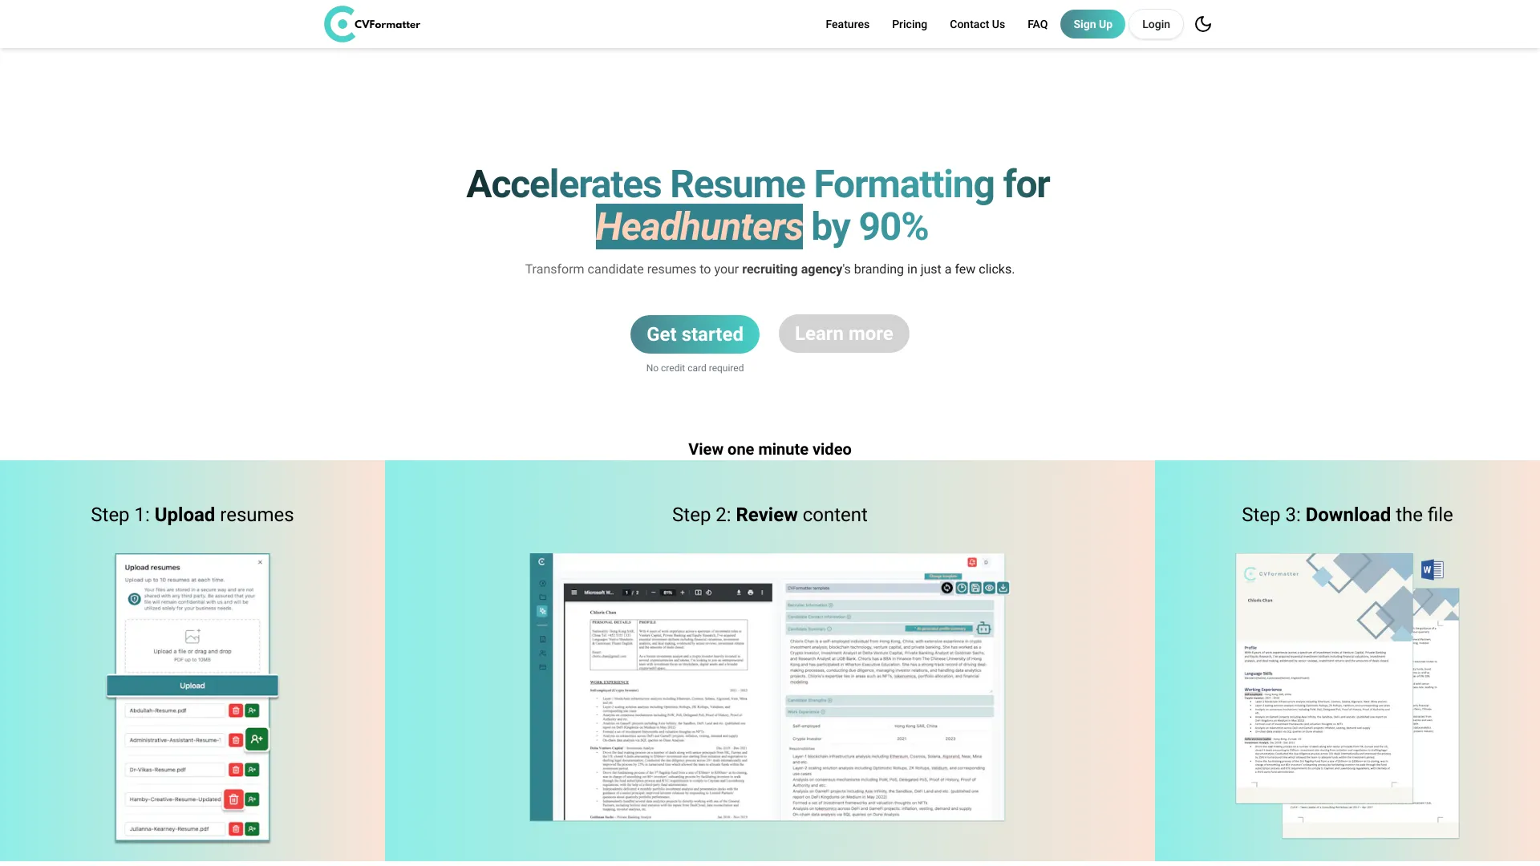Viewport: 1540px width, 866px height.
Task: Click the Sign Up navigation button
Action: 1092,24
